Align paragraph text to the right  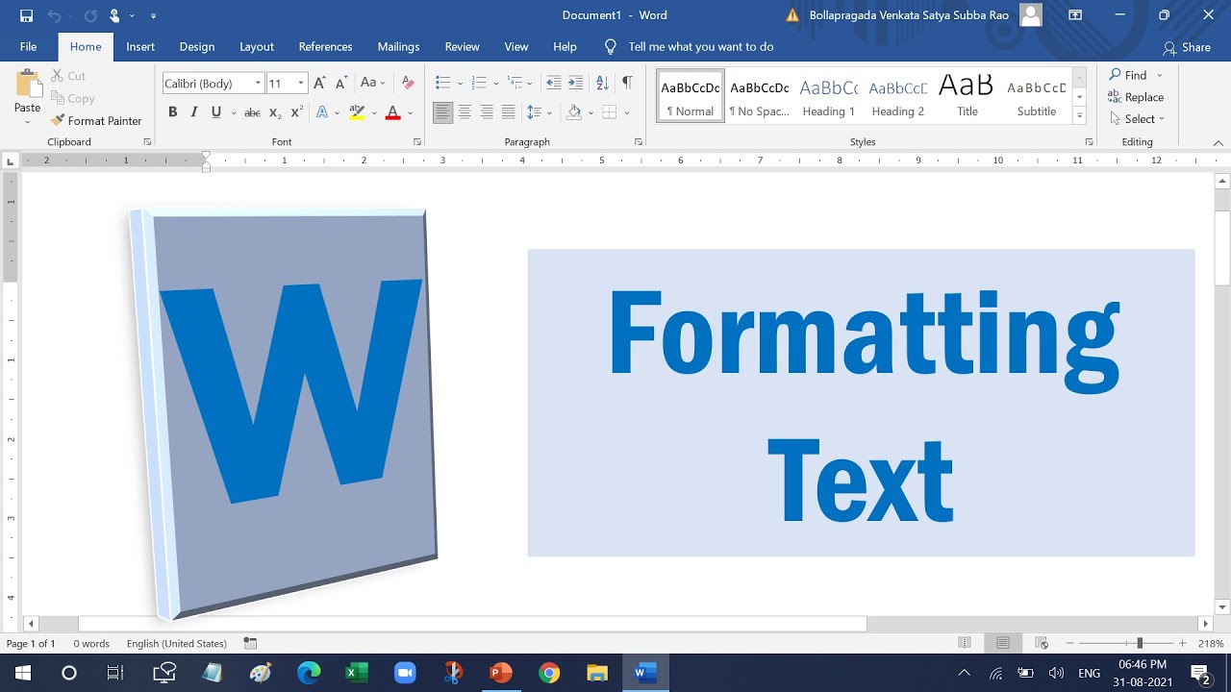coord(487,112)
